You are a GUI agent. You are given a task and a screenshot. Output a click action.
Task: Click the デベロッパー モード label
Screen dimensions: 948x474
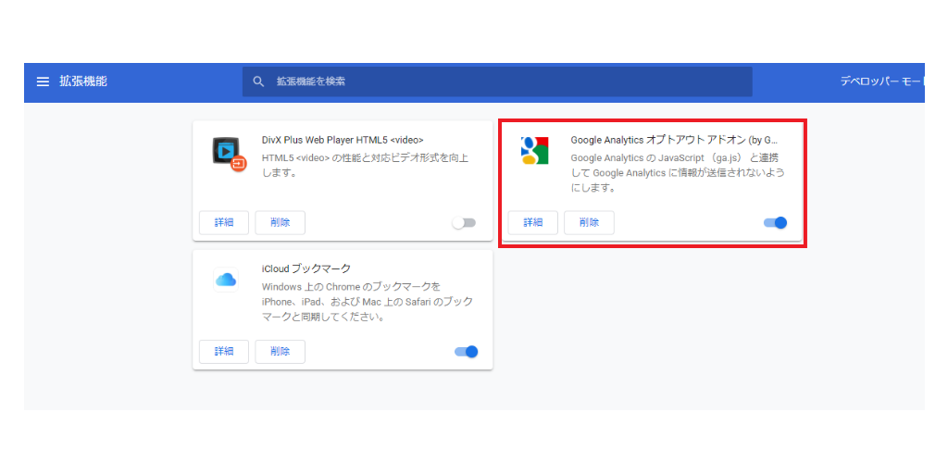[881, 81]
